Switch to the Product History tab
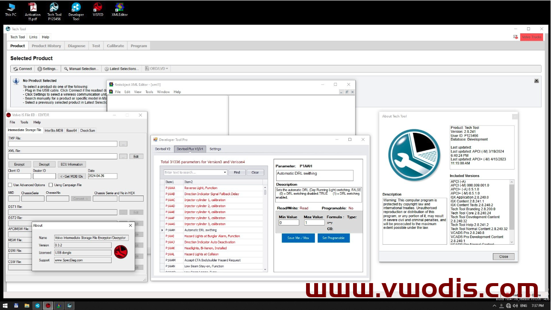Image resolution: width=551 pixels, height=310 pixels. pos(46,46)
